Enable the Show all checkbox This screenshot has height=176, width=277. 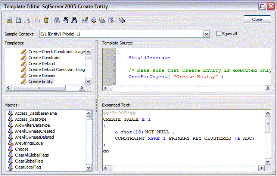219,34
